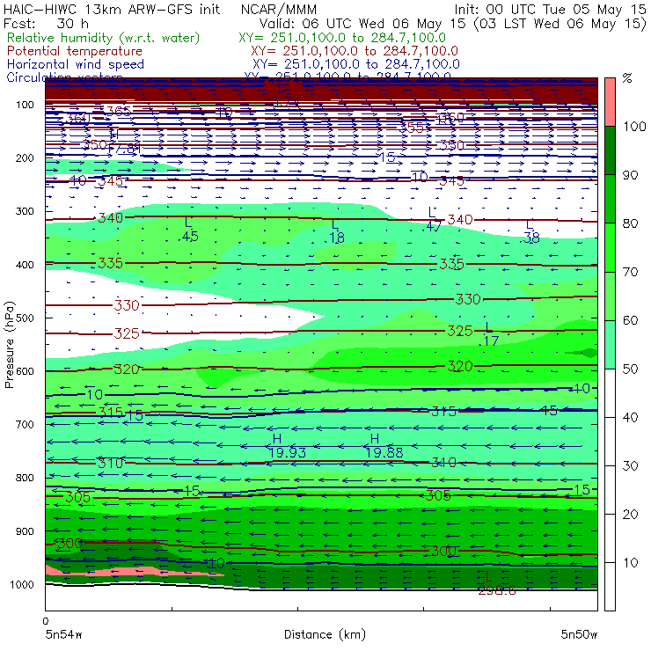651x651 pixels.
Task: Click the wind maximum "H 19.88" marker
Action: tap(384, 446)
